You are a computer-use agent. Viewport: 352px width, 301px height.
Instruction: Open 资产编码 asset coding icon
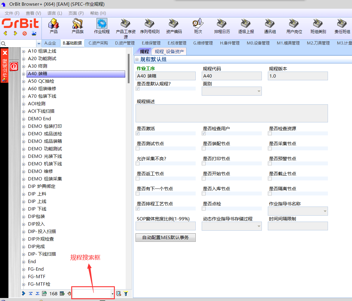coord(174,26)
